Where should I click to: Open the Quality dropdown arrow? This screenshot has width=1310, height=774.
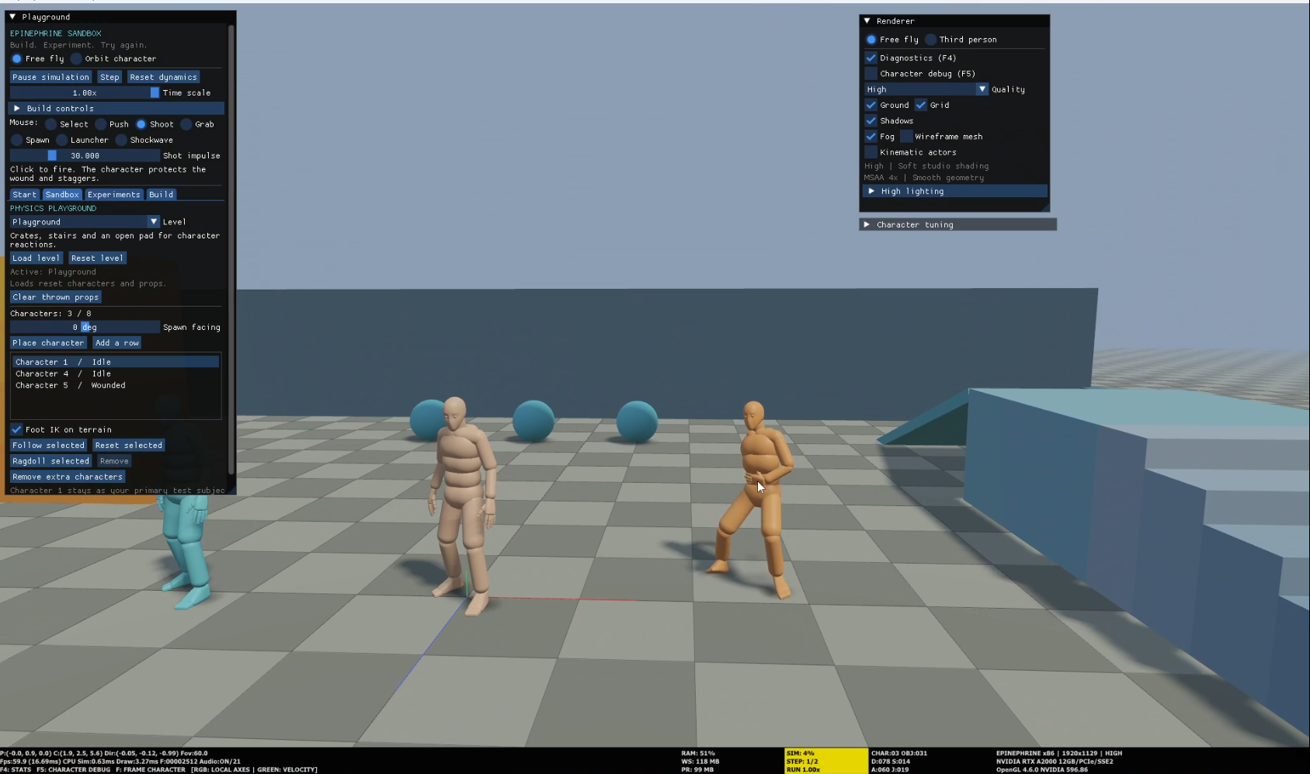[x=982, y=89]
